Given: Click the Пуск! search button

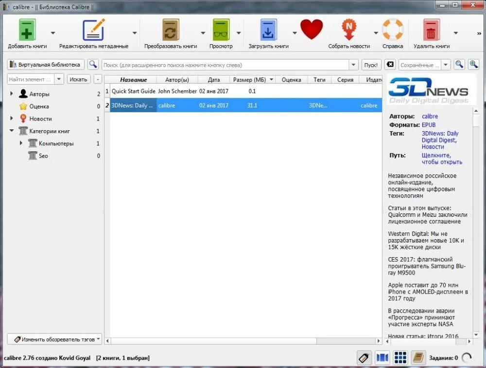Looking at the screenshot, I should 371,65.
